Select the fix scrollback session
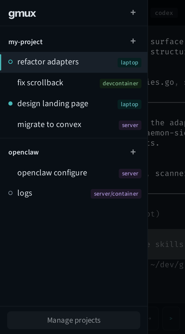The width and height of the screenshot is (185, 334). click(40, 83)
